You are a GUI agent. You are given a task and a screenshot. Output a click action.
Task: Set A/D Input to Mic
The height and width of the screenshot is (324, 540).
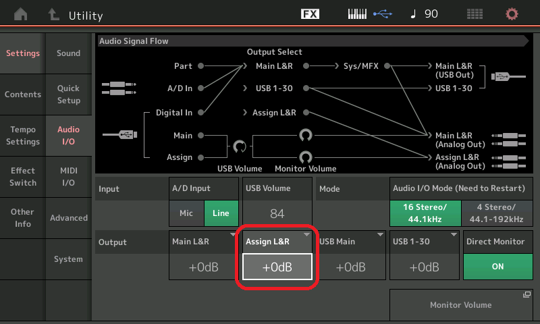point(186,213)
